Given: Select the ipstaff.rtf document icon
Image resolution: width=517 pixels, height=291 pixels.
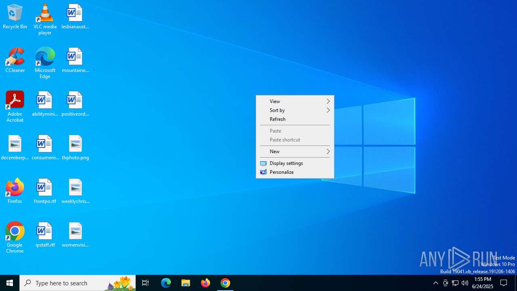Looking at the screenshot, I should (45, 235).
